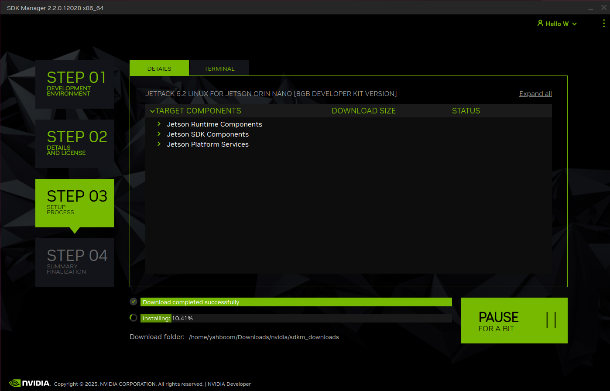Go back to STEP 02 Details and License
Viewport: 610px width, 391px height.
[74, 144]
